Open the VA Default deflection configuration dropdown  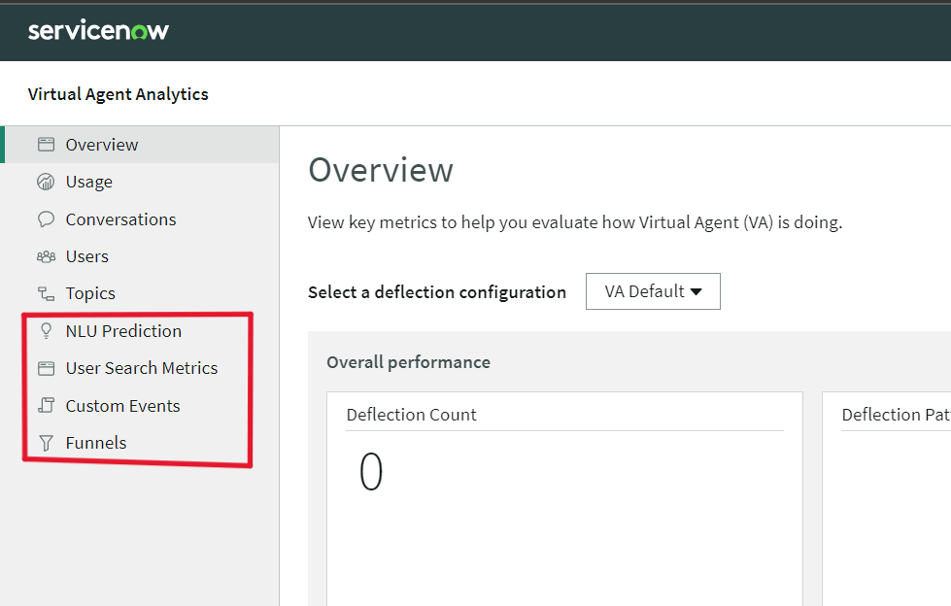click(x=653, y=290)
